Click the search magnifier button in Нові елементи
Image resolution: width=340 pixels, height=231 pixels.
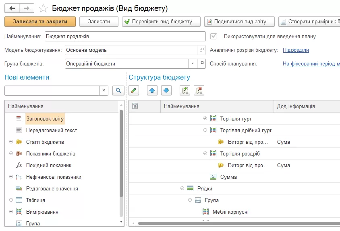[118, 90]
